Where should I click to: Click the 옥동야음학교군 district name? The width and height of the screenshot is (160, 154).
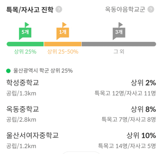point(125,9)
